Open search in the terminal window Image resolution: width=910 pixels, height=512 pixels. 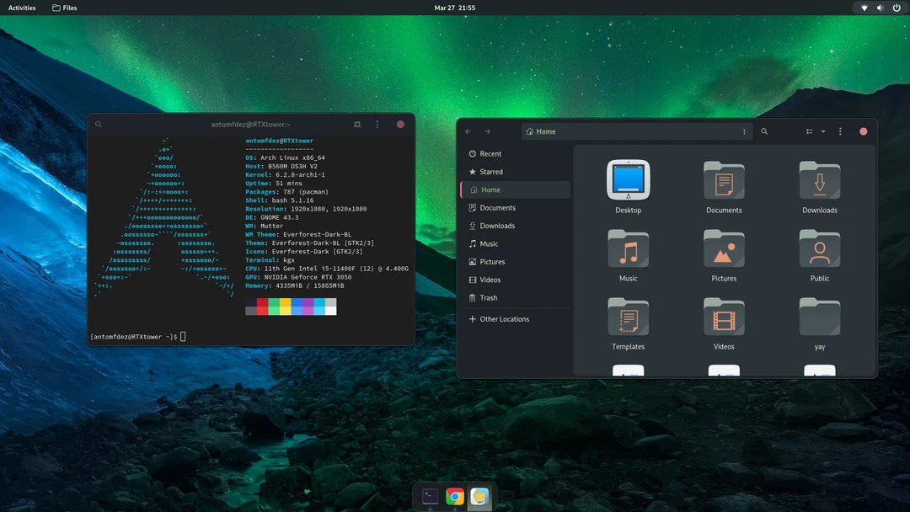[98, 124]
